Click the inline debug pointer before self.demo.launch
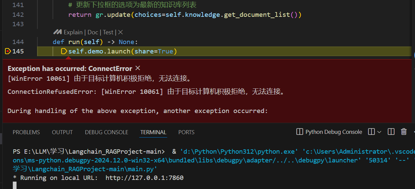 click(x=64, y=51)
